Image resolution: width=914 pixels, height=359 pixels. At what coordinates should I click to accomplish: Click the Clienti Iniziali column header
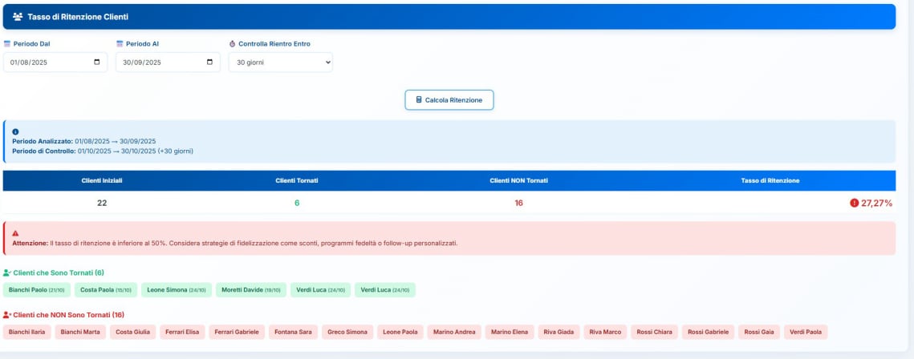click(102, 180)
